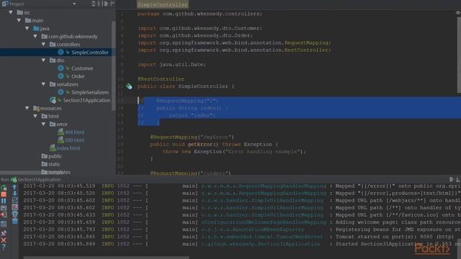The width and height of the screenshot is (461, 259).
Task: Open the Customer class
Action: (x=82, y=68)
